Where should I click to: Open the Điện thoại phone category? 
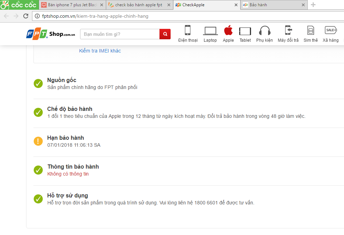coord(188,33)
